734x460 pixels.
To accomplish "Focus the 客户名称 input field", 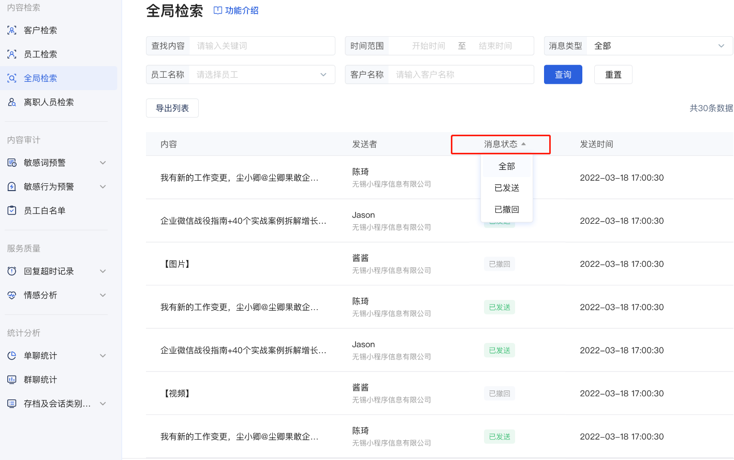I will click(461, 75).
